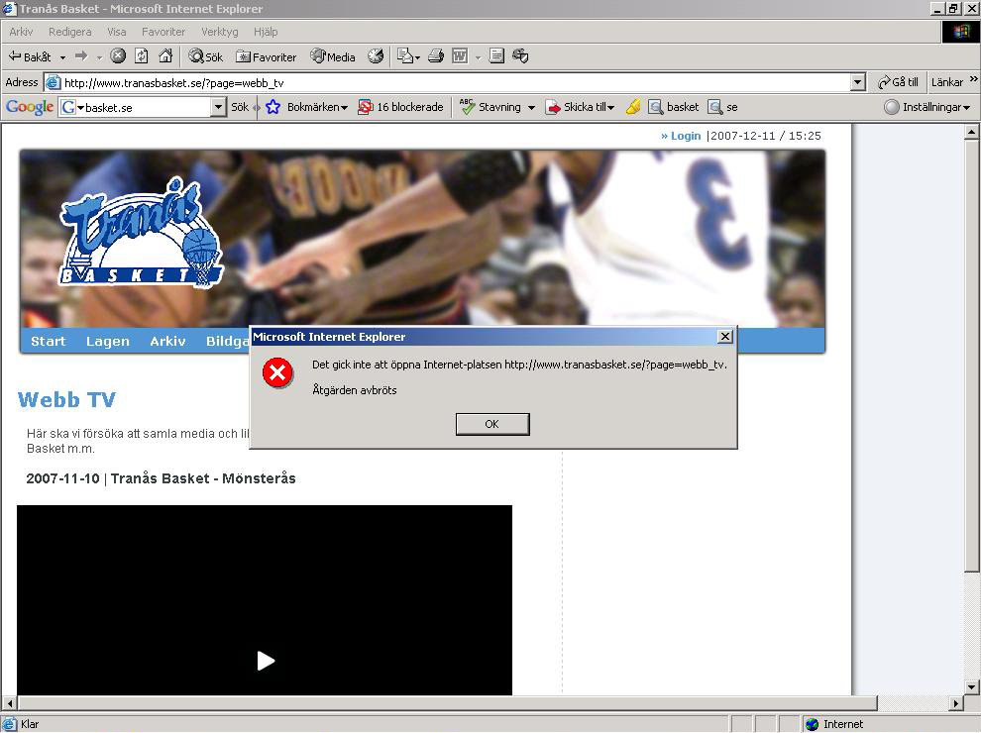Expand the Skicka till dropdown arrow
Image resolution: width=981 pixels, height=733 pixels.
(610, 108)
